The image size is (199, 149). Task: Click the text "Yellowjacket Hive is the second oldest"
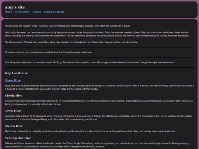(97, 145)
